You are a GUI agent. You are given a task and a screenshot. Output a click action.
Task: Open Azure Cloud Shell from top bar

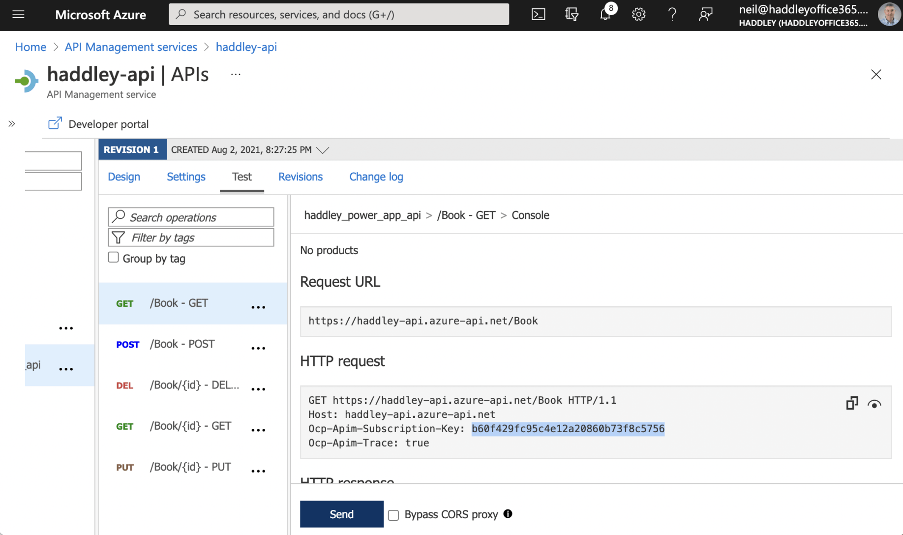[x=538, y=15]
